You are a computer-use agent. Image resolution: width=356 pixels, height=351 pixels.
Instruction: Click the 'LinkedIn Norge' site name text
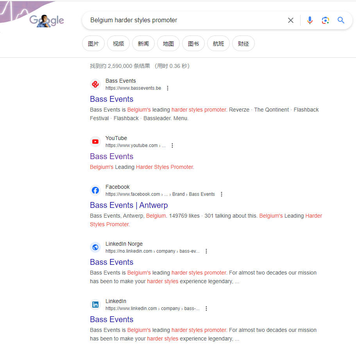point(124,244)
